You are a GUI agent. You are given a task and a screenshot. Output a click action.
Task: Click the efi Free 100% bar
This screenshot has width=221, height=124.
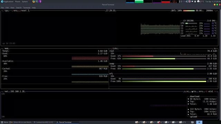click(x=164, y=81)
